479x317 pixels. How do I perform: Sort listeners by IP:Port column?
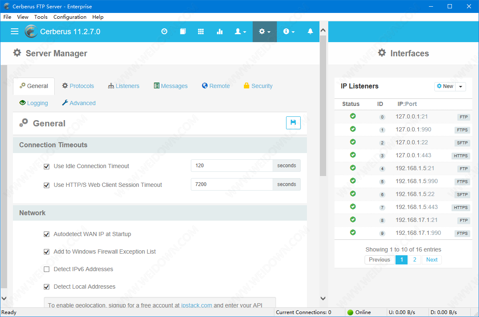[407, 104]
